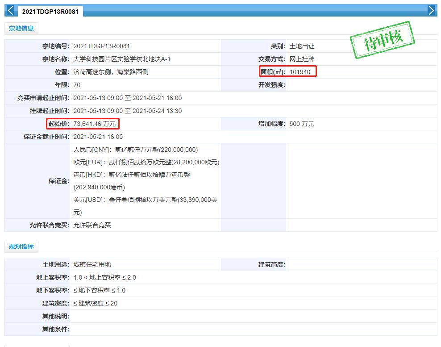Click the highlighted 起始价 starting price field

pos(83,124)
